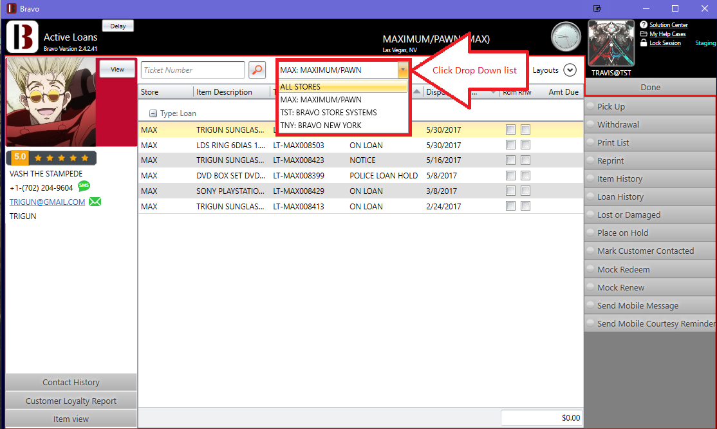Click the Bravo logo in the header
This screenshot has width=717, height=429.
22,37
